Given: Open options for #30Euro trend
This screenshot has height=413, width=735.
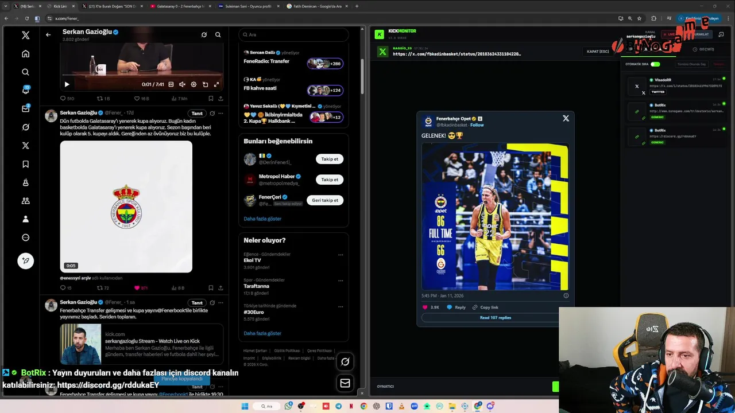Looking at the screenshot, I should (341, 306).
